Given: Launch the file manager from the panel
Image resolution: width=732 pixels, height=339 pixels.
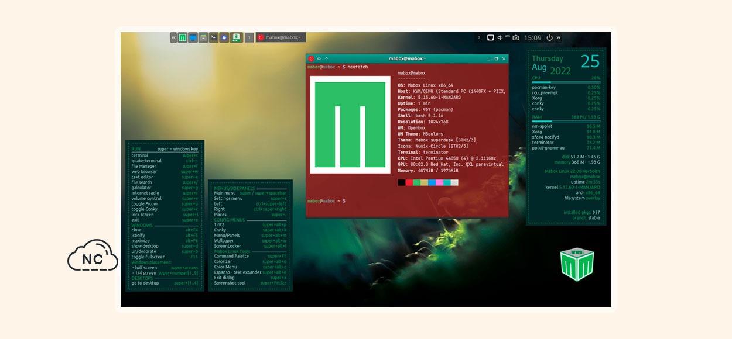Looking at the screenshot, I should coord(203,37).
